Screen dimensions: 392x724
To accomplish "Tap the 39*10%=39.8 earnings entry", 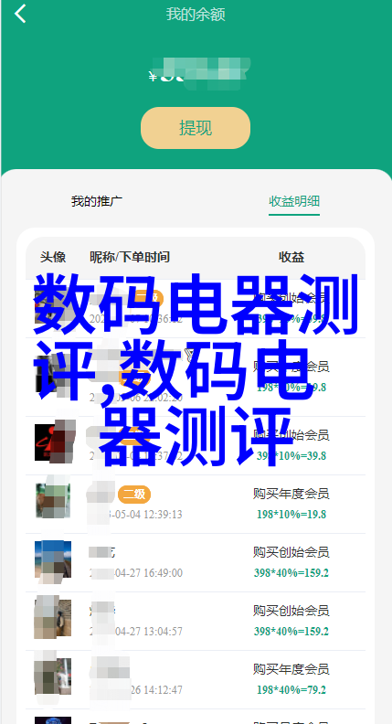I will [291, 456].
